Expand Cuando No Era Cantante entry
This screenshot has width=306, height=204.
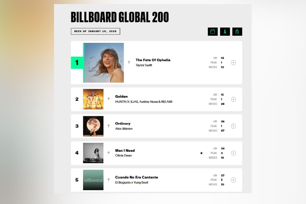(x=233, y=180)
